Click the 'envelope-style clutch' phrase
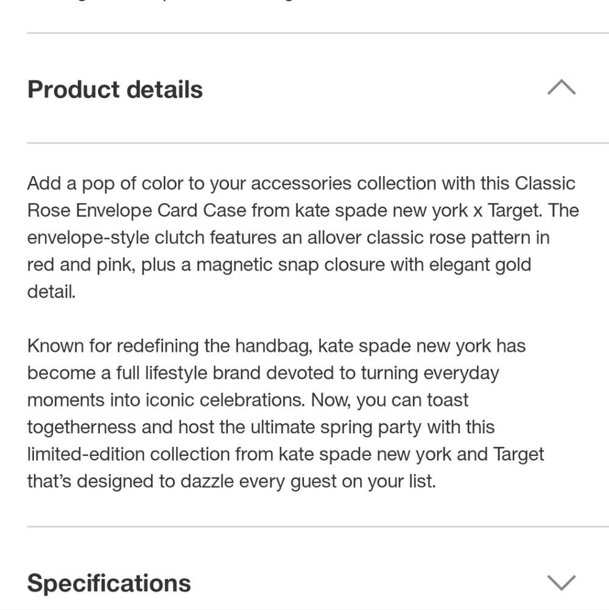Screen dimensions: 609x610 point(116,238)
